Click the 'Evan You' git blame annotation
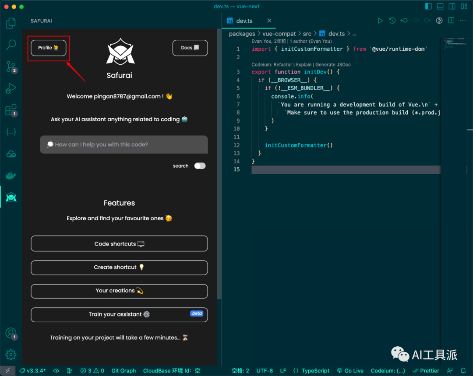This screenshot has height=376, width=473. tap(291, 41)
